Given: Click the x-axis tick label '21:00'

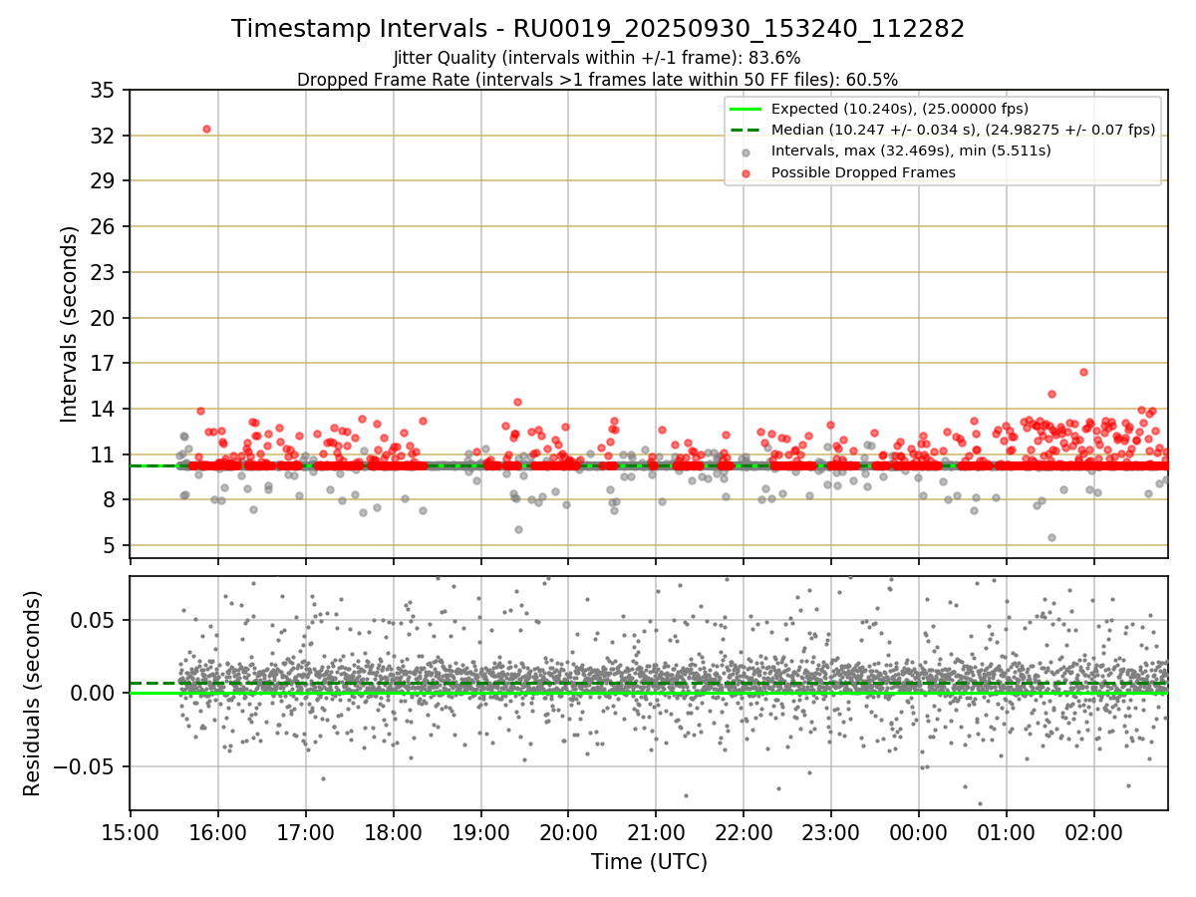Looking at the screenshot, I should [x=656, y=831].
